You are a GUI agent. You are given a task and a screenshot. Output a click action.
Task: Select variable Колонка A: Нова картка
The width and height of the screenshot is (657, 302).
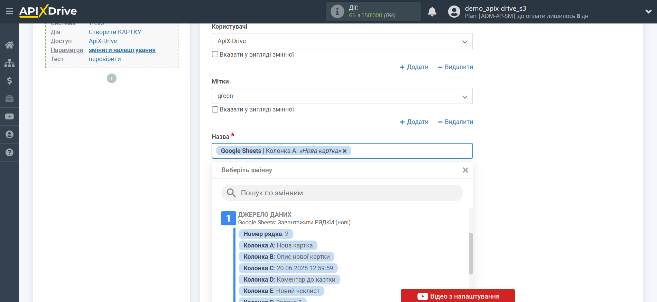tap(278, 245)
